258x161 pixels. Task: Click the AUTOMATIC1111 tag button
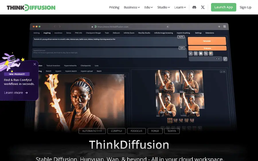coord(92,131)
